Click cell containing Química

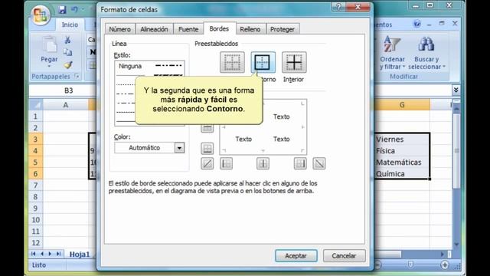pos(402,174)
